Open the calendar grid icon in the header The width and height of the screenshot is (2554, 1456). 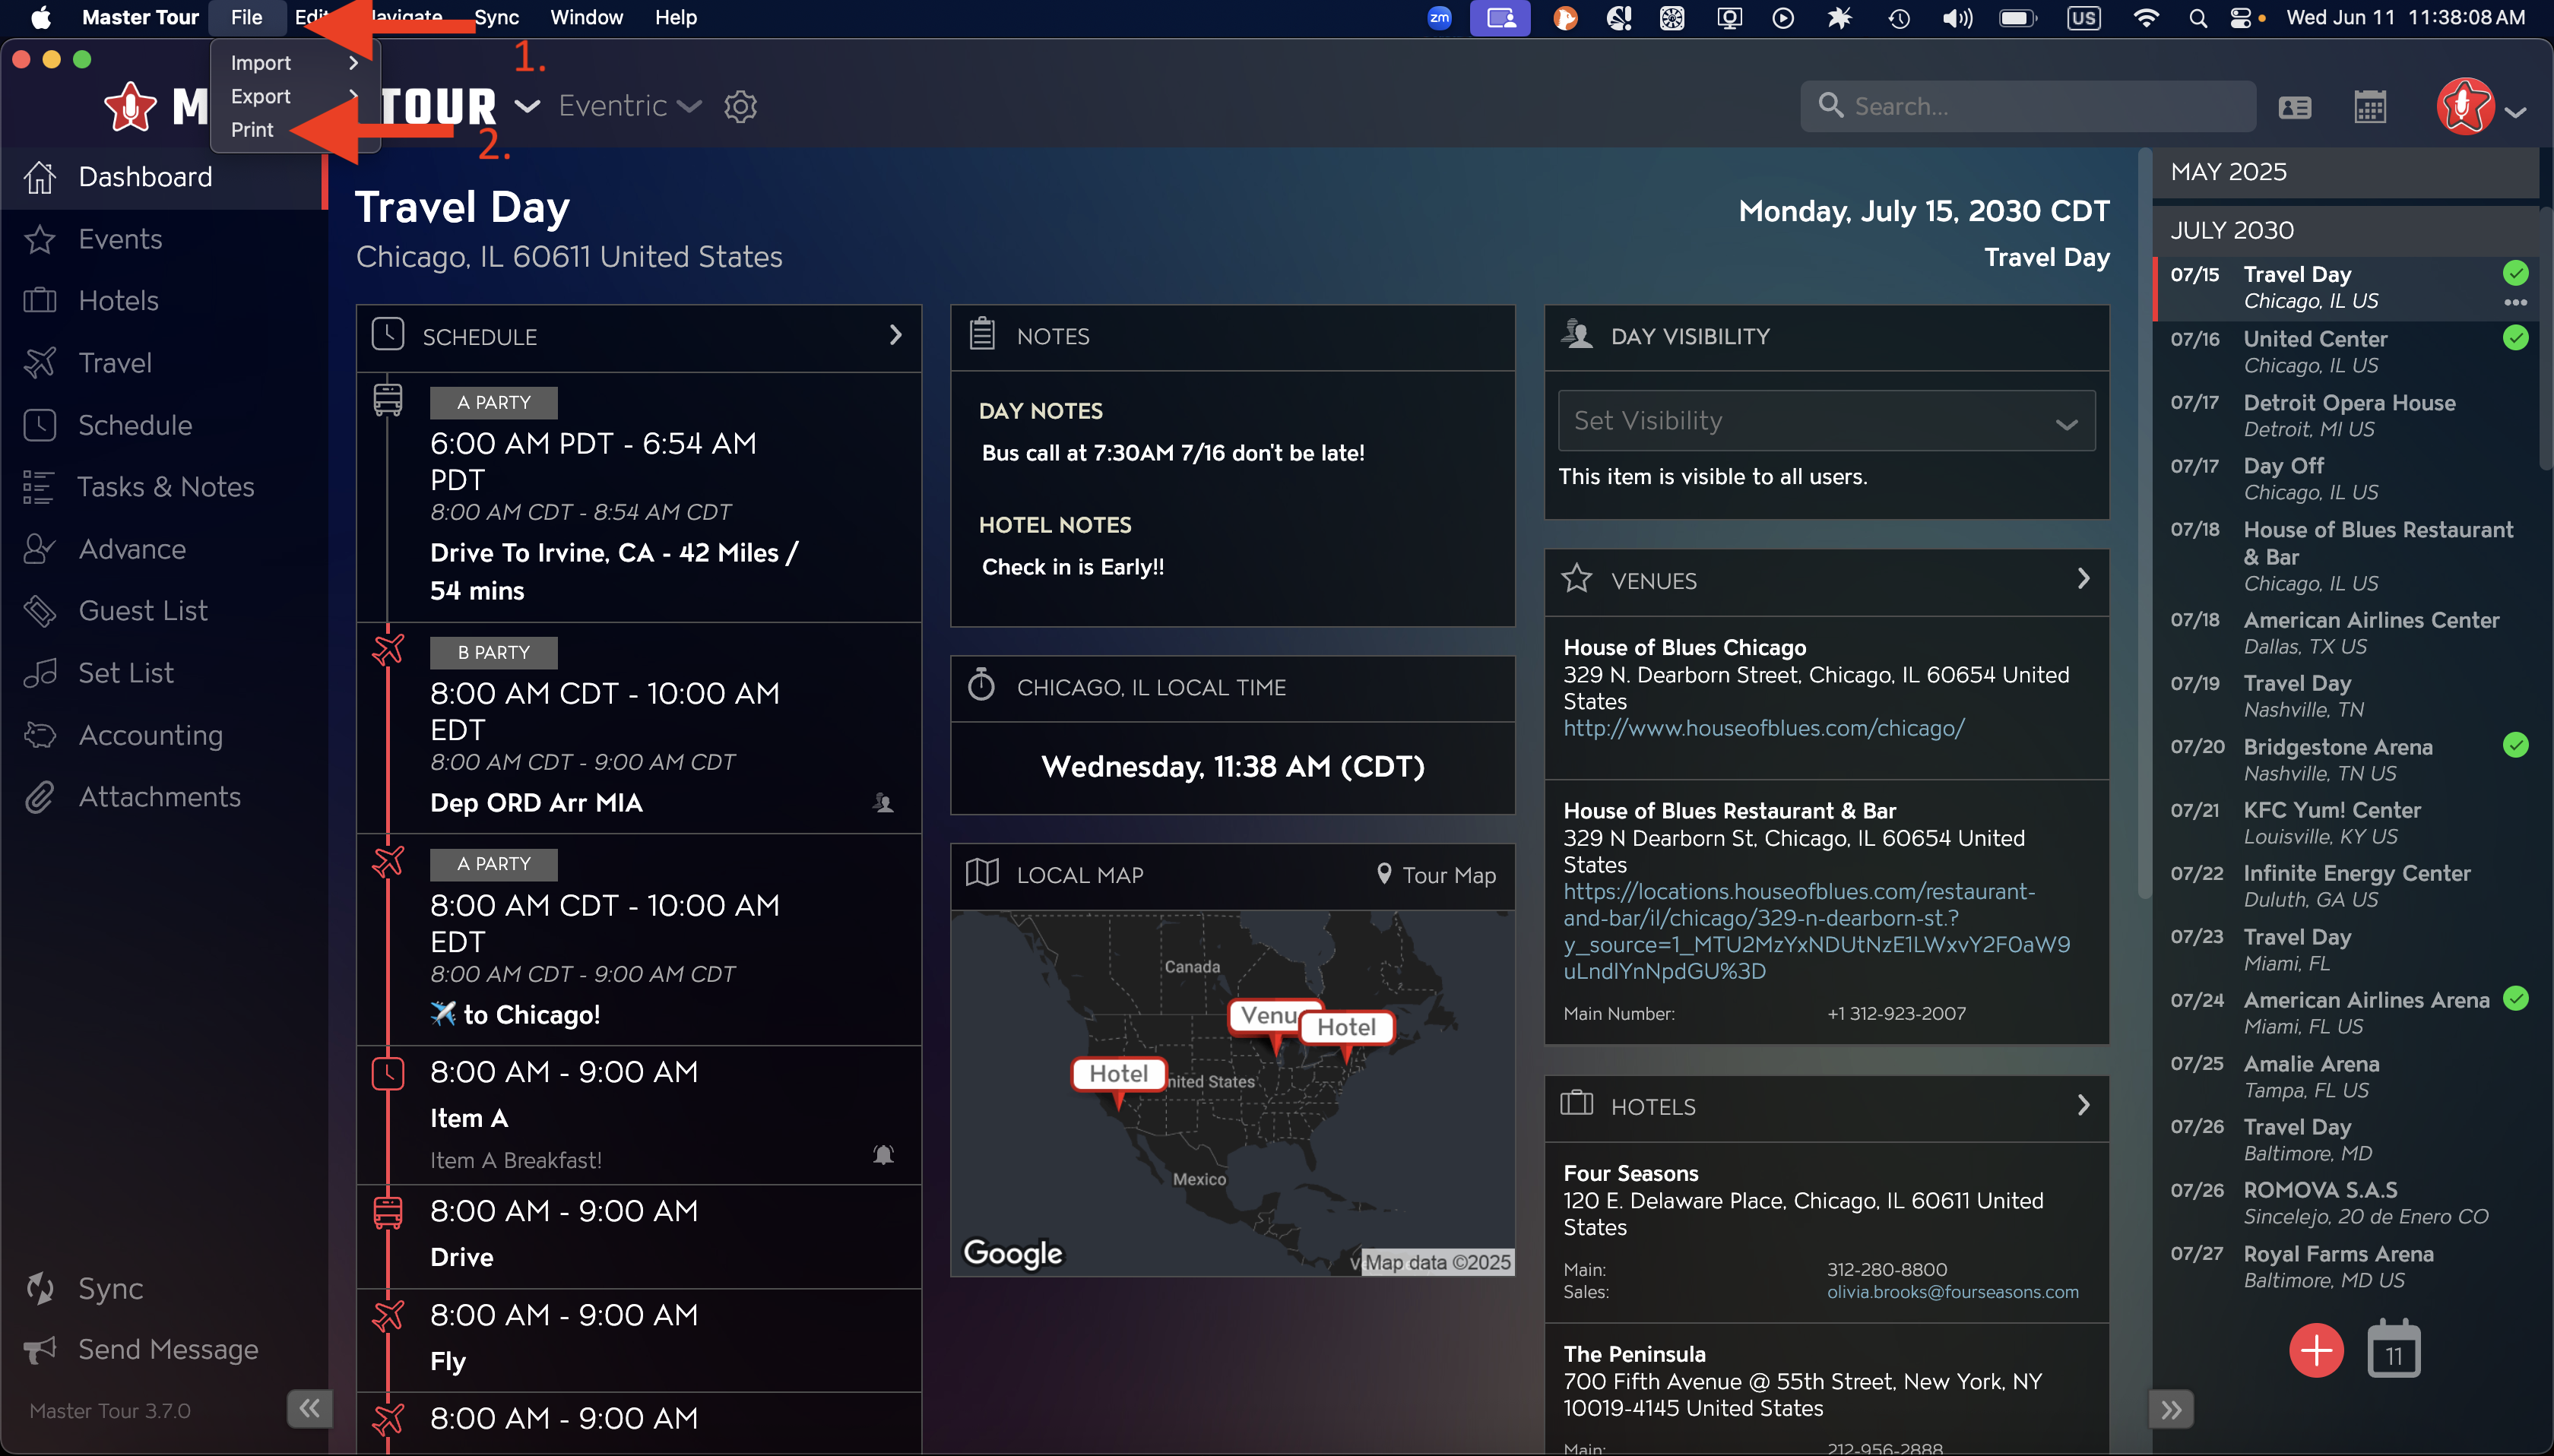pos(2370,107)
